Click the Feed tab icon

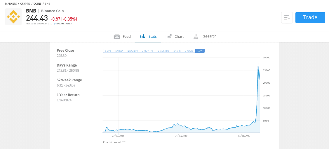coord(117,36)
